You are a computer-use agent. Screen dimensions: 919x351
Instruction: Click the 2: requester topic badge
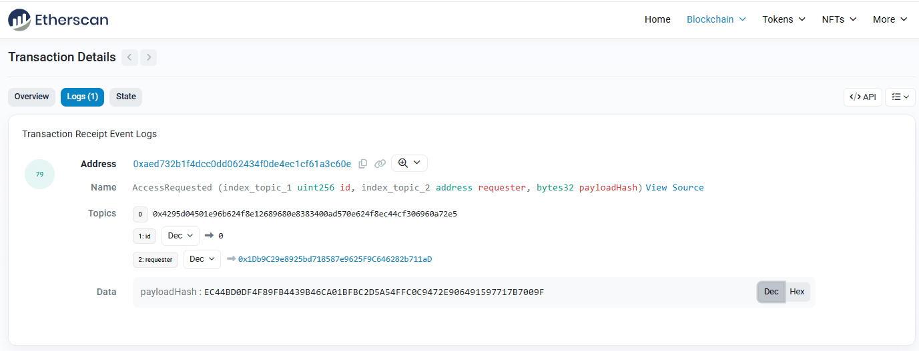(x=156, y=260)
